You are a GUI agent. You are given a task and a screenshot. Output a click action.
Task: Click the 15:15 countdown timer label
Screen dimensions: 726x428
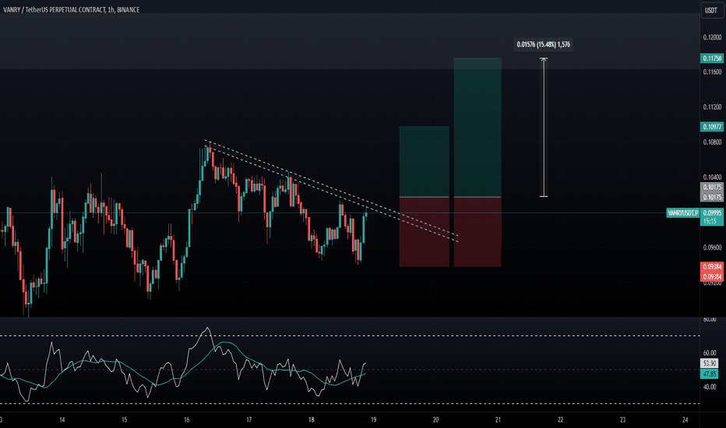point(710,222)
